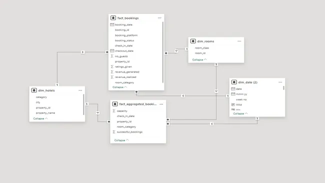Screen dimensions: 325x183
Task: Select category field in dim_hotels
Action: 41,97
